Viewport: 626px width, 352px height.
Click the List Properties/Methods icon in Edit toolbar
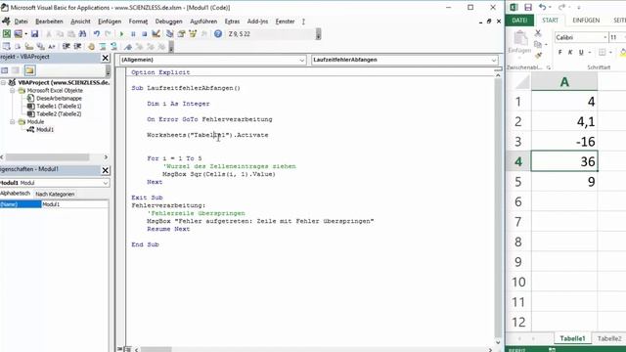pos(7,47)
